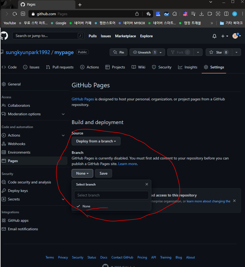Image resolution: width=245 pixels, height=267 pixels.
Task: Focus the Search or jump to field
Action: tap(48, 36)
